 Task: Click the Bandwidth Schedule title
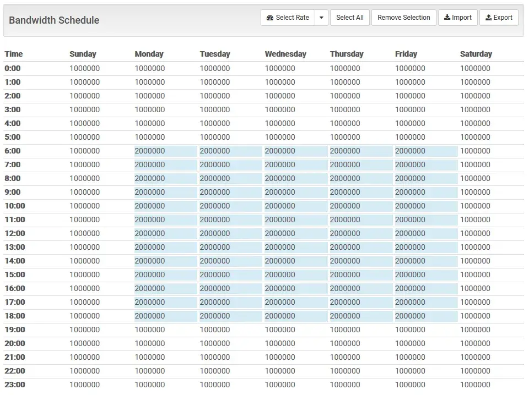(x=53, y=20)
